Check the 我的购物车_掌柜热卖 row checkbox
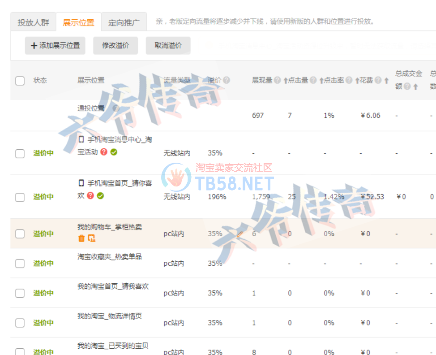Viewport: 436px width, 355px height. click(x=20, y=234)
